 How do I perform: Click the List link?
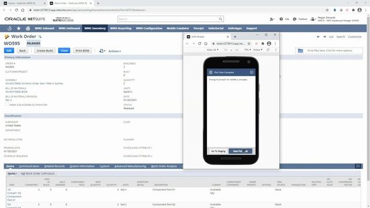331,37
